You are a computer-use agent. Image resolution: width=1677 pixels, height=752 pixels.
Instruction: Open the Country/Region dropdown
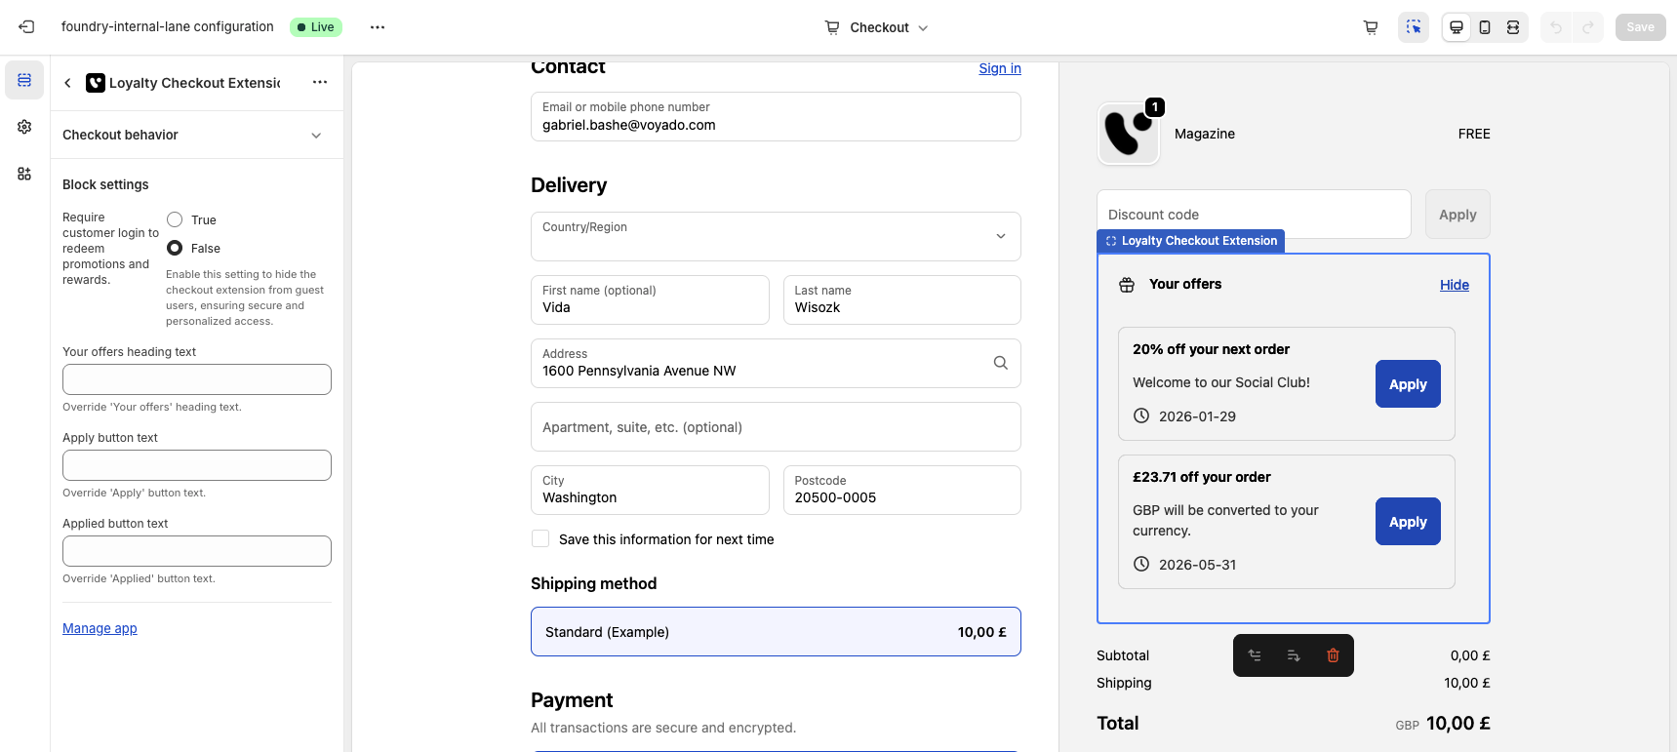[776, 237]
